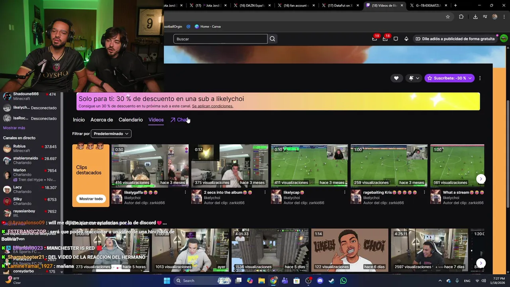Open WhatsApp from the taskbar

tap(343, 281)
